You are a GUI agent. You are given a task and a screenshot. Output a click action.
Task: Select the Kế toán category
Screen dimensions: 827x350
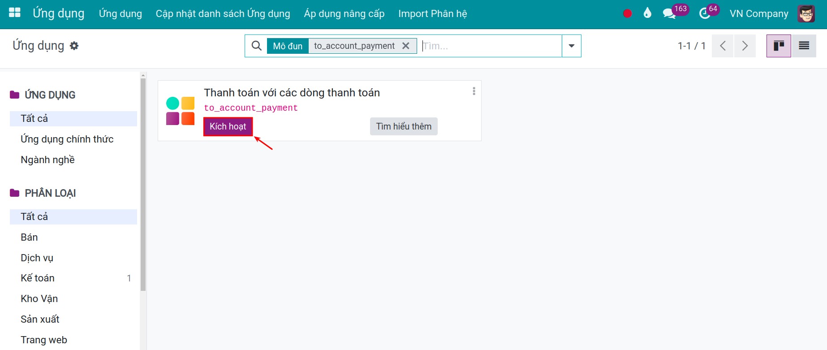click(x=73, y=278)
